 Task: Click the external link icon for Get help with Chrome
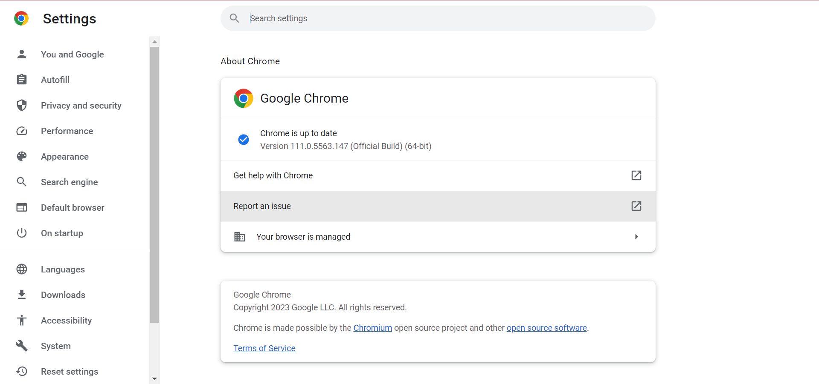(x=636, y=175)
